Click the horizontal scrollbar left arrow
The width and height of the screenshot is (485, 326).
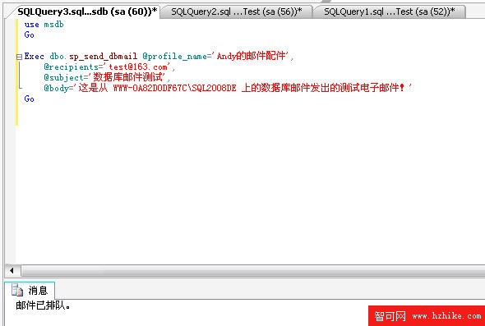(x=12, y=271)
